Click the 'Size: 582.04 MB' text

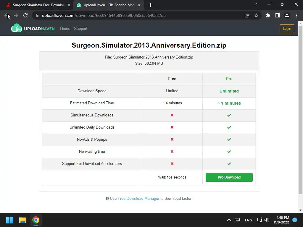coord(149,63)
